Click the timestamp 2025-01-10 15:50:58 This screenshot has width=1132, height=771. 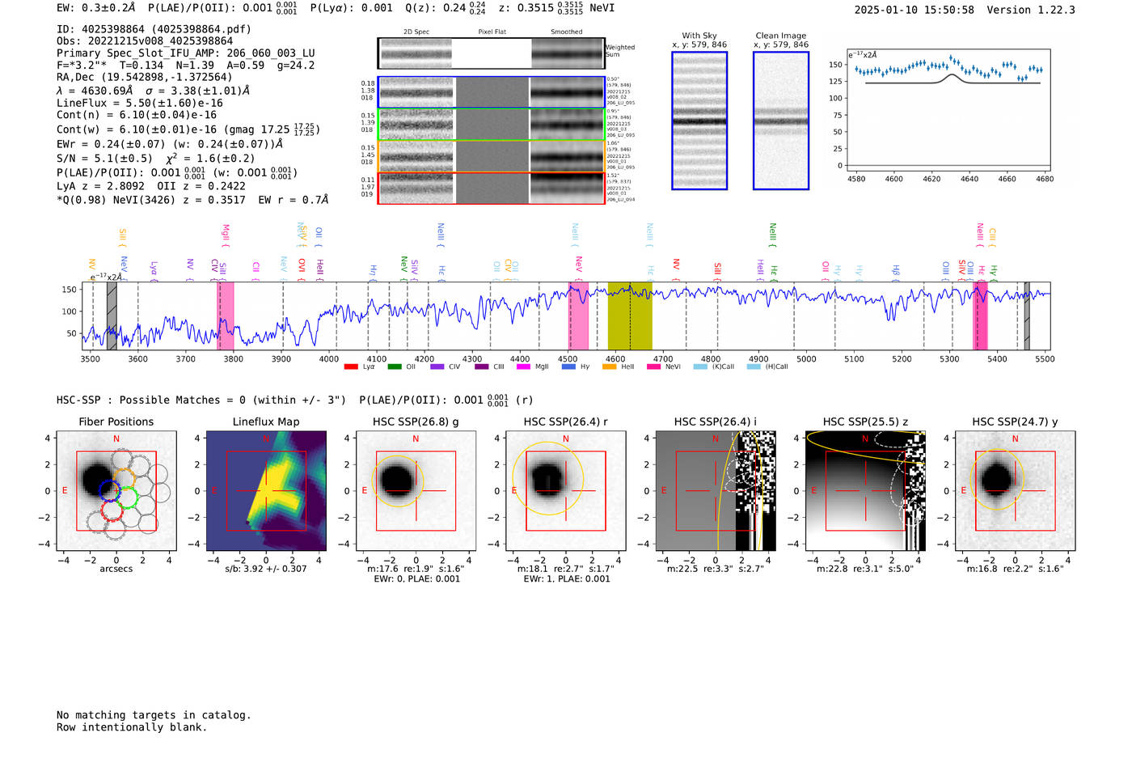click(914, 11)
